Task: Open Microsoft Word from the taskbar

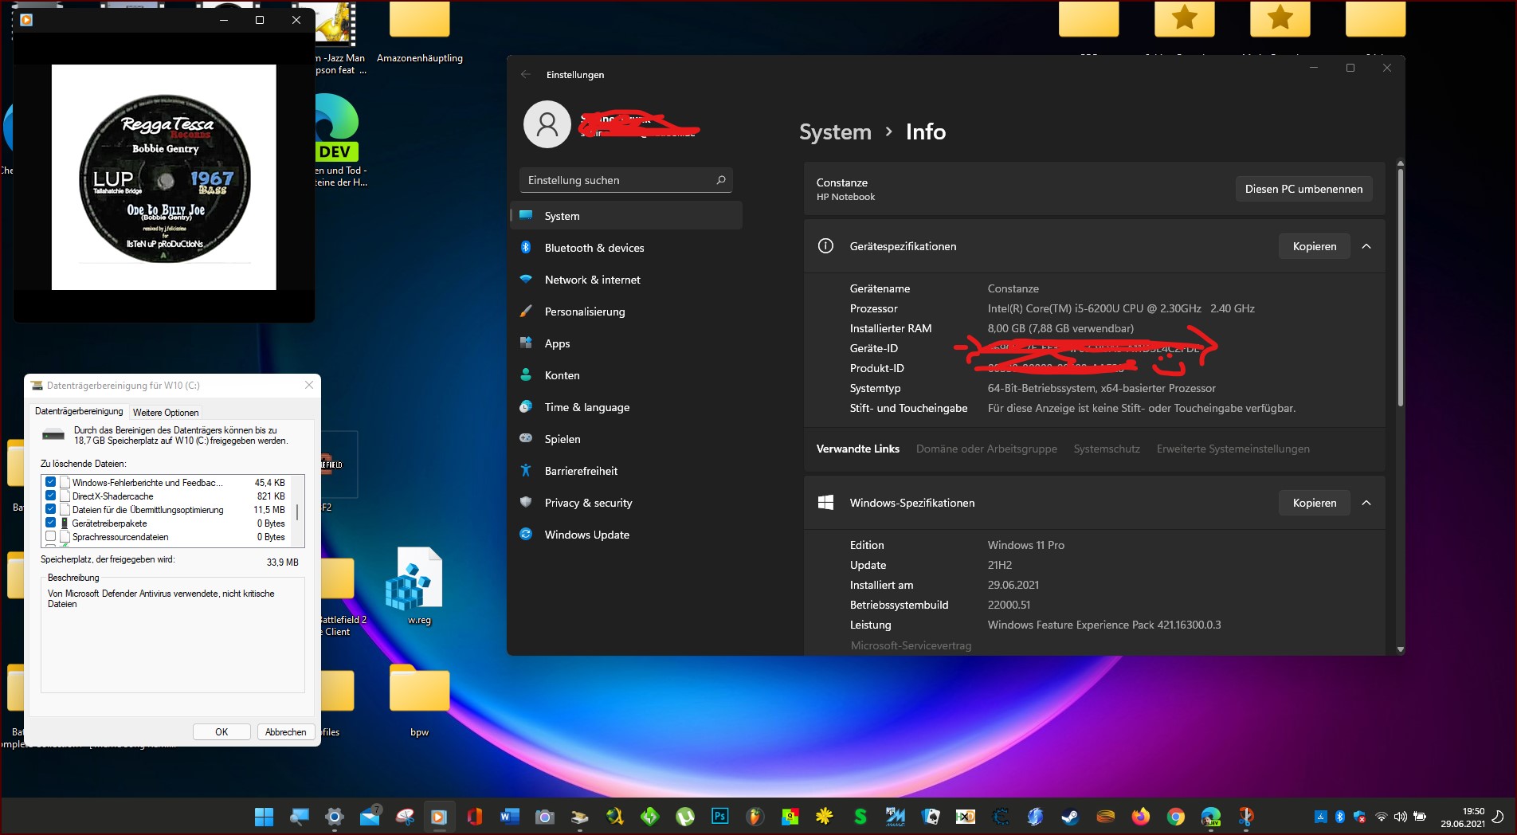Action: (508, 817)
